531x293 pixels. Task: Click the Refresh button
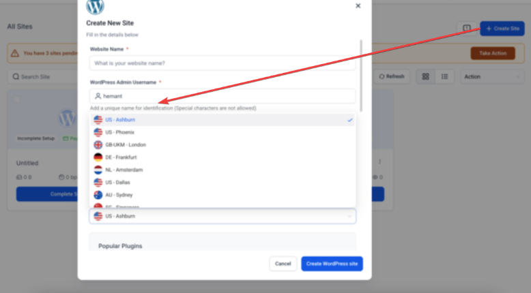(x=392, y=77)
